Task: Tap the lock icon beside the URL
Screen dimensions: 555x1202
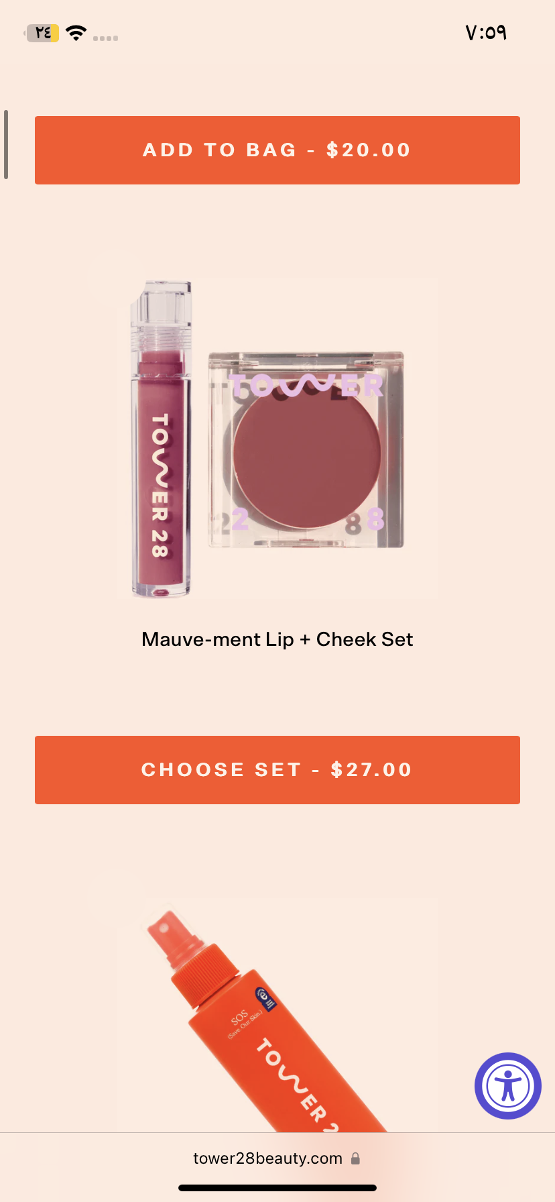Action: [355, 1158]
